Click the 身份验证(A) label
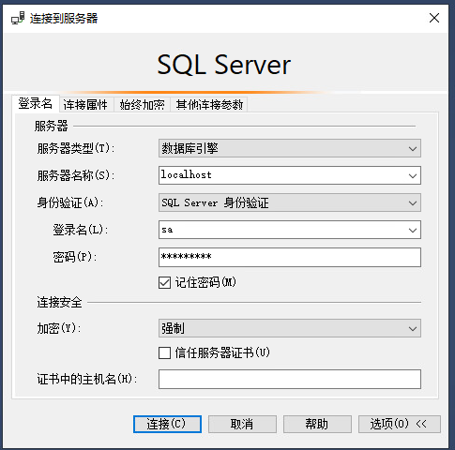 [70, 202]
